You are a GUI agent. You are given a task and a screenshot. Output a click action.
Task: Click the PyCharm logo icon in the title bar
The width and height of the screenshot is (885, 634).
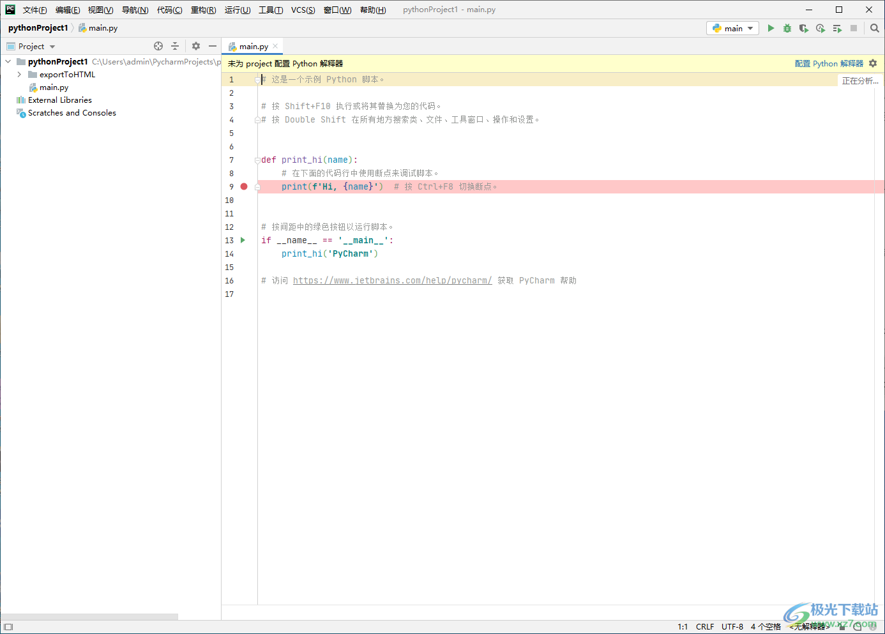tap(10, 10)
